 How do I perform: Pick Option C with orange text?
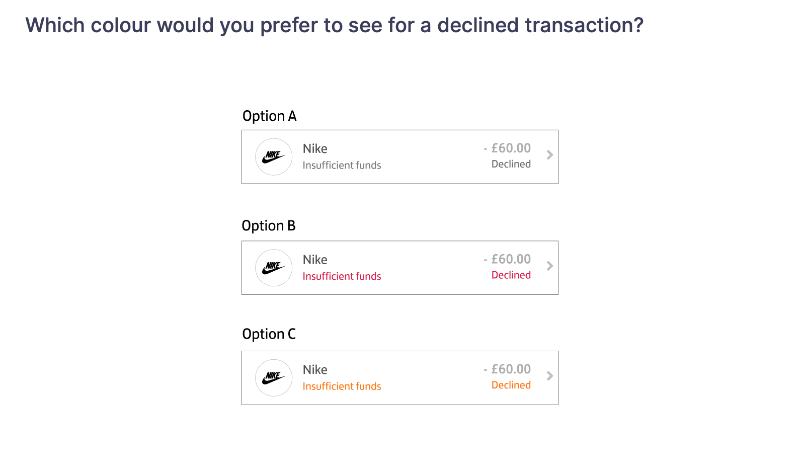tap(399, 377)
